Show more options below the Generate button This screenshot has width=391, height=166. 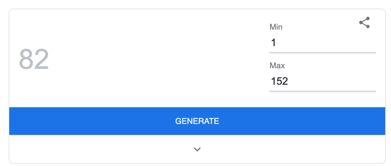click(x=197, y=149)
